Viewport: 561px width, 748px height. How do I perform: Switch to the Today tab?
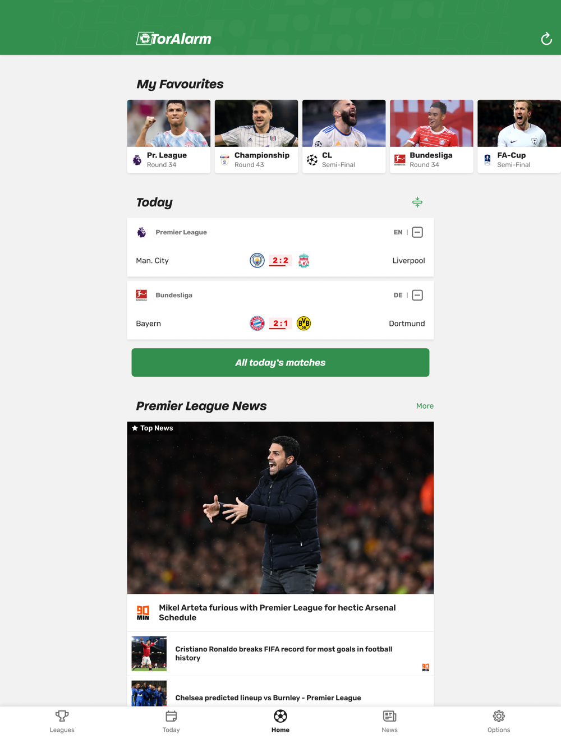pyautogui.click(x=171, y=722)
